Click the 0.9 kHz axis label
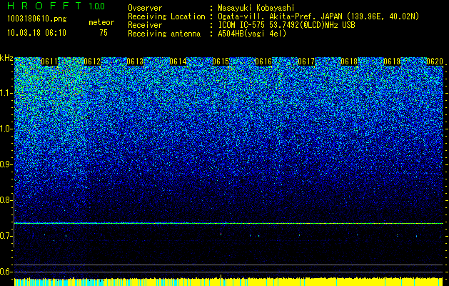Viewport: 449px width, 286px height. pos(6,164)
